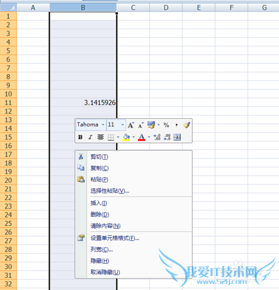Click the format cells icon in context menu
The image size is (279, 290).
click(x=81, y=238)
